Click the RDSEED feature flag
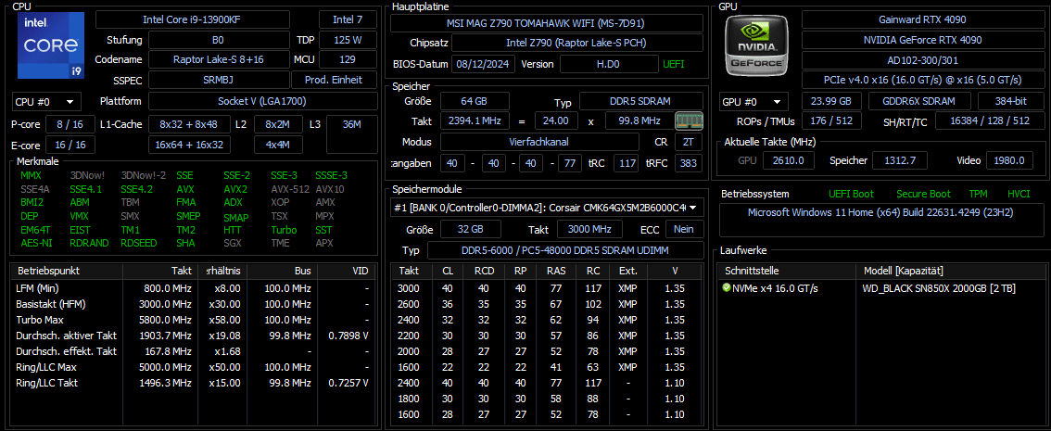The width and height of the screenshot is (1051, 431). 139,243
